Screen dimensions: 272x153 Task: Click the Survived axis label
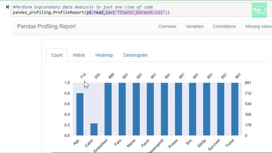tap(214, 144)
